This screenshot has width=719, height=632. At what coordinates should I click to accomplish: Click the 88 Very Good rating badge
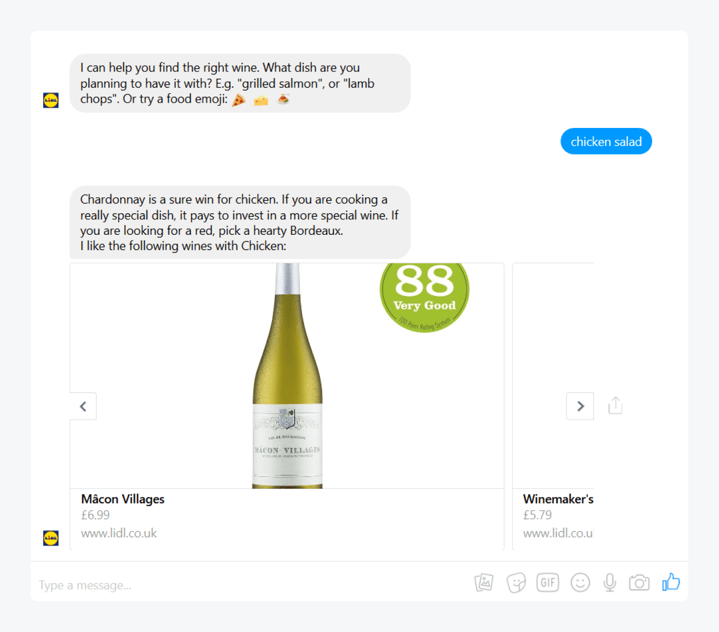click(x=425, y=298)
